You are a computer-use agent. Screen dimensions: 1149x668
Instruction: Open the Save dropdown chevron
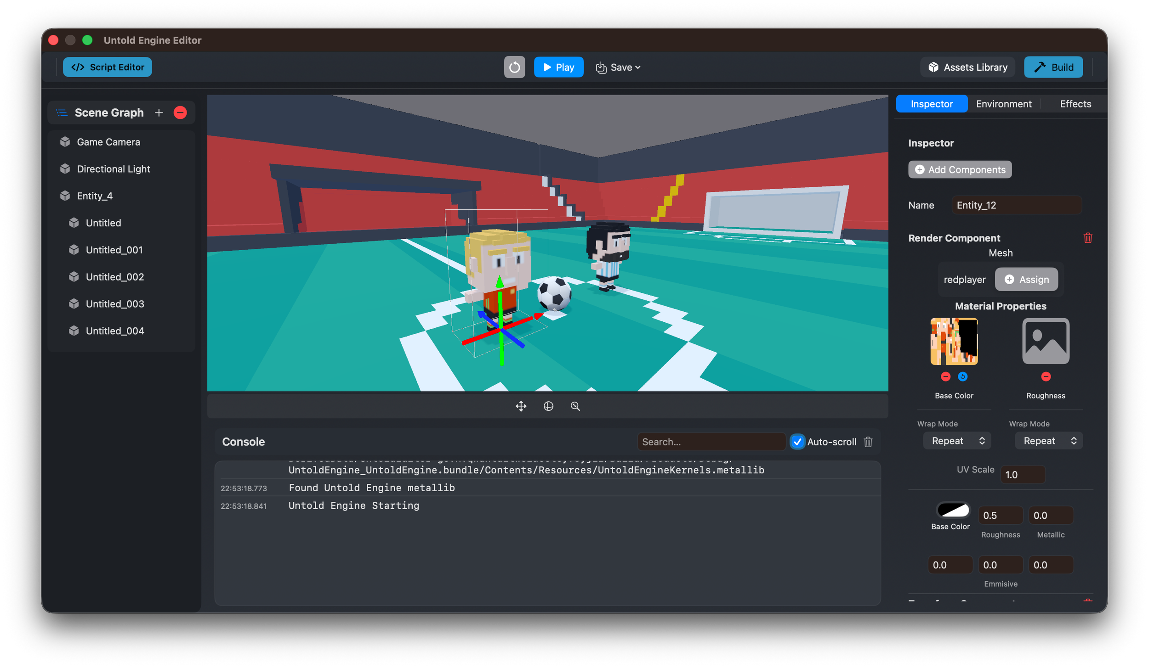point(638,67)
